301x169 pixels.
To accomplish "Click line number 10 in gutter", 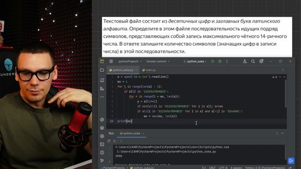I will (x=111, y=121).
